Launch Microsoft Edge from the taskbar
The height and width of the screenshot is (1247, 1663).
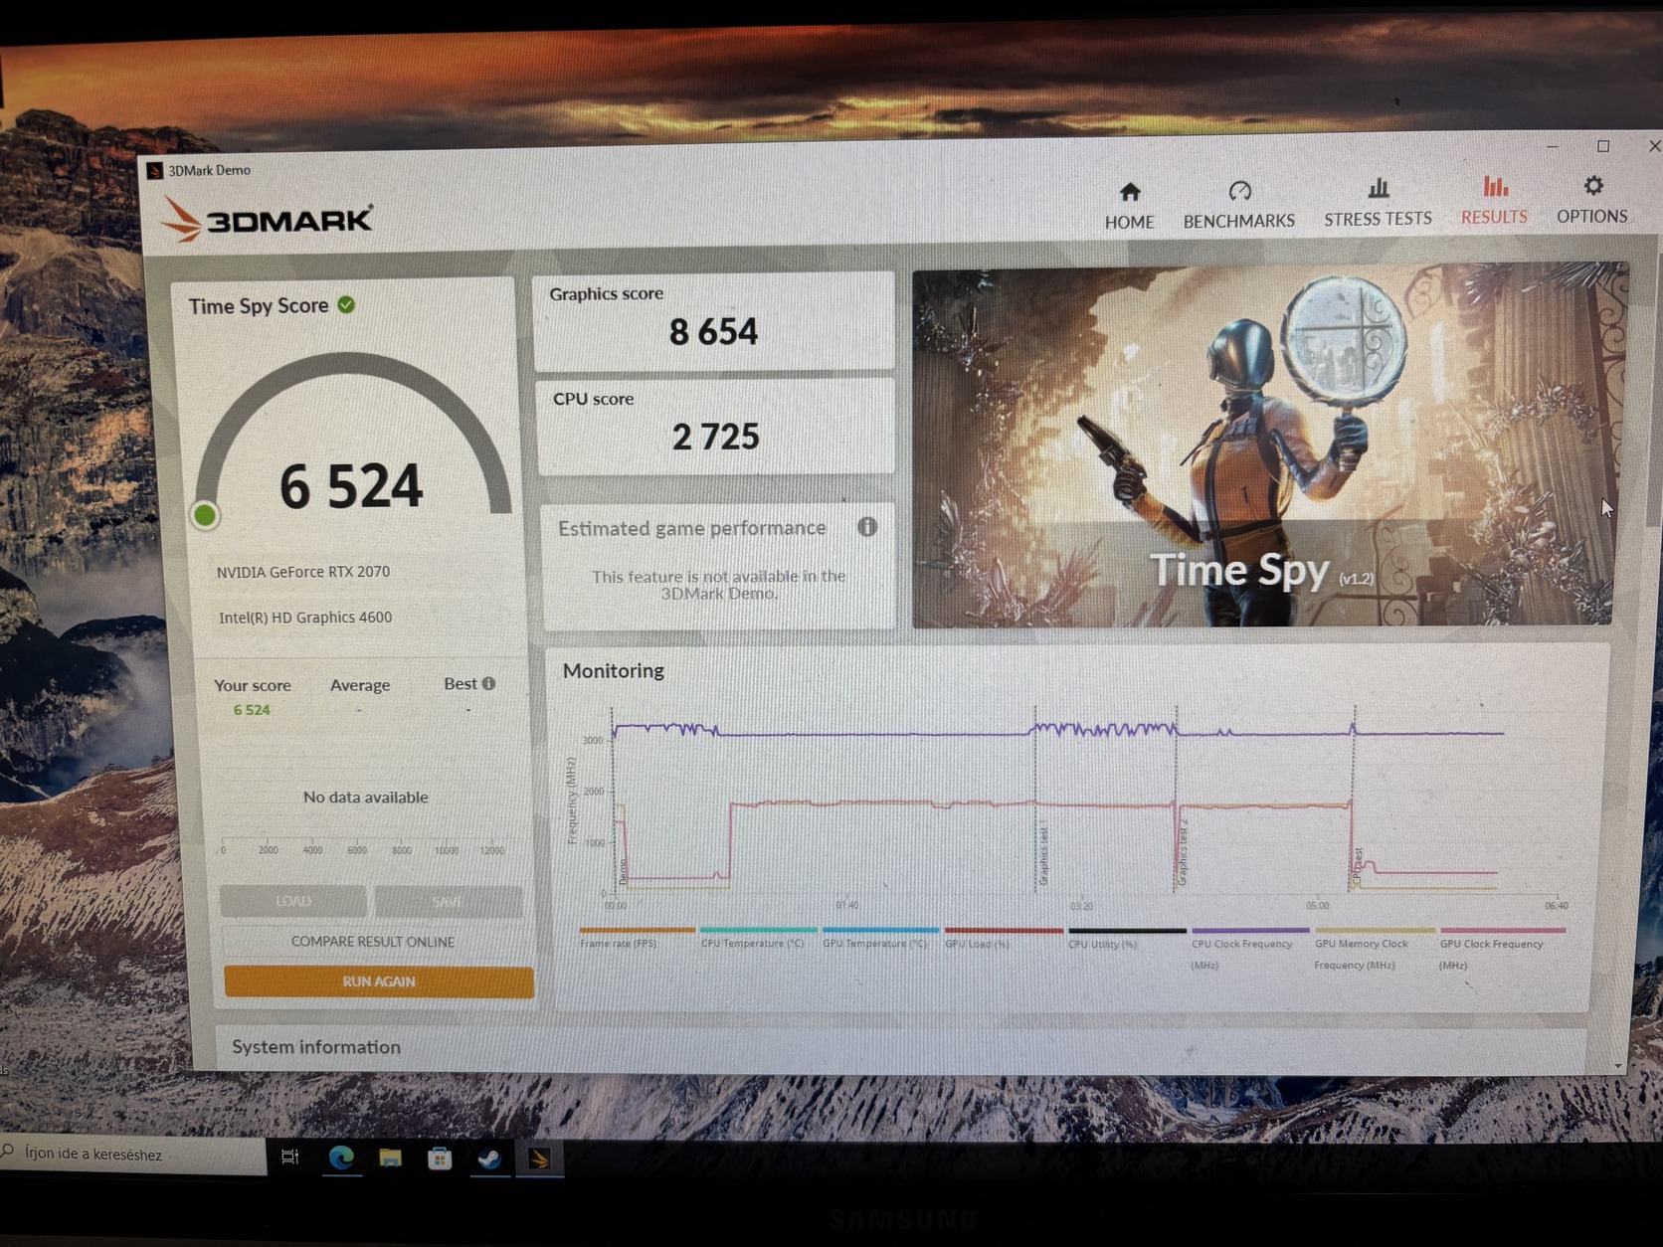tap(341, 1158)
